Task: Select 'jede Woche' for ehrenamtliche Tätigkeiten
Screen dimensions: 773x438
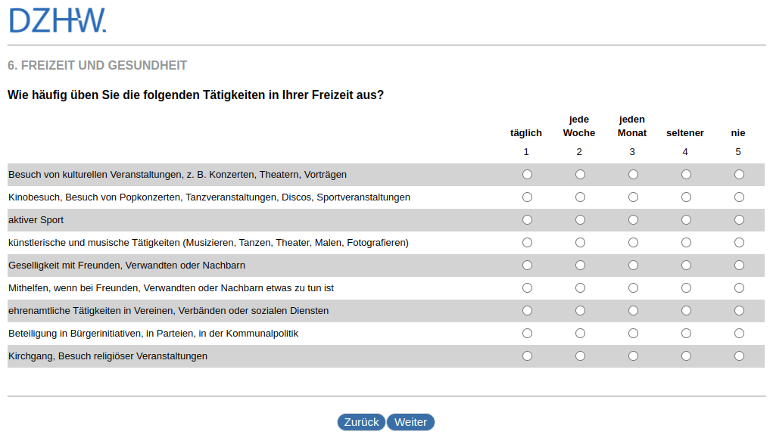Action: 580,311
